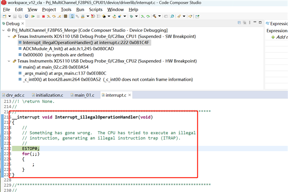288x192 pixels.
Task: Open the Run menu
Action: click(x=80, y=9)
